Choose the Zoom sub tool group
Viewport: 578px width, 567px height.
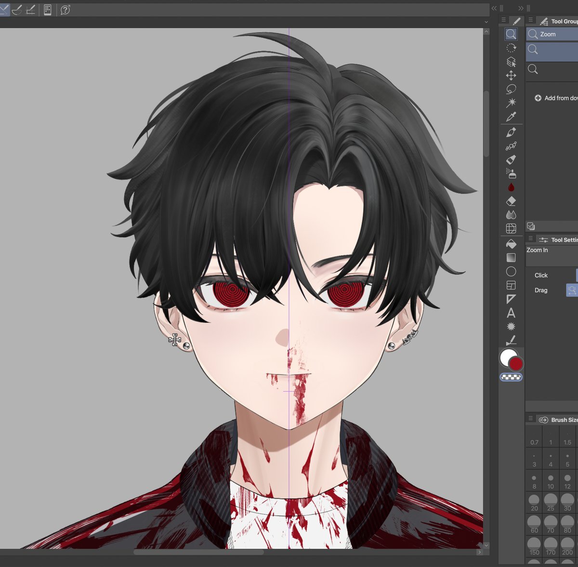pyautogui.click(x=552, y=34)
